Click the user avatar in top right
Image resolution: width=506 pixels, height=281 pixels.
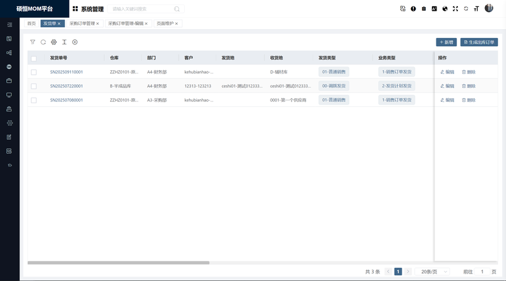click(x=489, y=8)
